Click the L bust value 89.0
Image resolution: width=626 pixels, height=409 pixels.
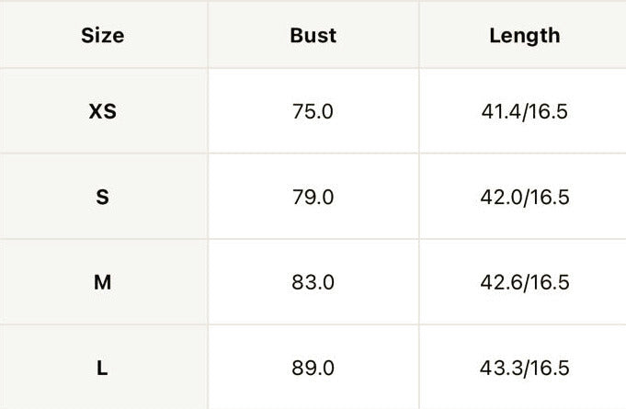(313, 368)
